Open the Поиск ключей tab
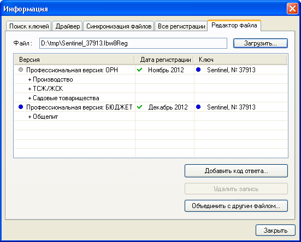This screenshot has width=301, height=242. (x=29, y=26)
